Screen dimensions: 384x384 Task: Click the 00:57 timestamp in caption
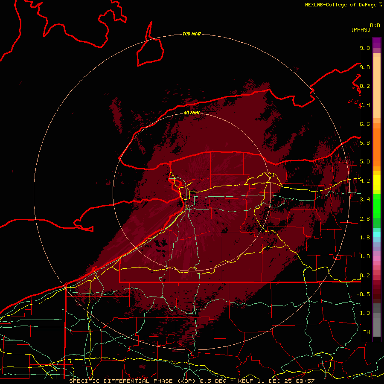tap(306, 381)
